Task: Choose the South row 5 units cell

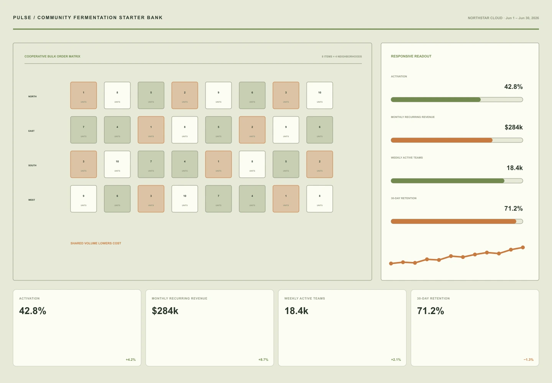Action: click(286, 164)
